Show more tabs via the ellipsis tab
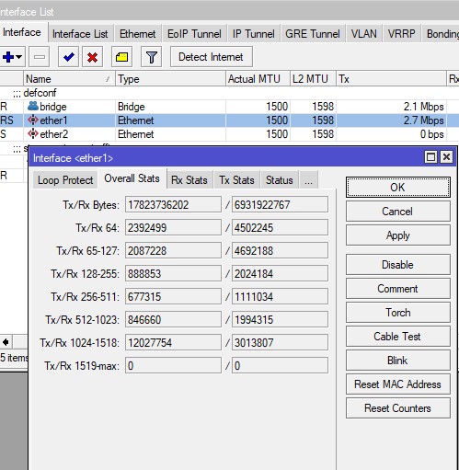459x470 pixels. click(x=308, y=180)
